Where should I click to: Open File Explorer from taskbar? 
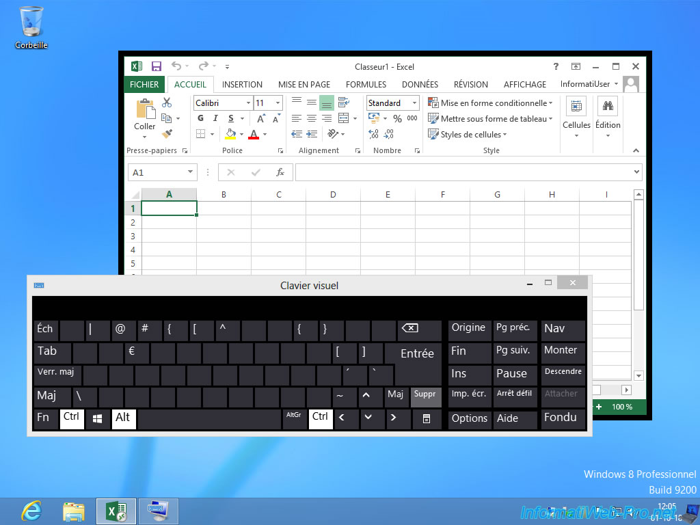click(74, 511)
